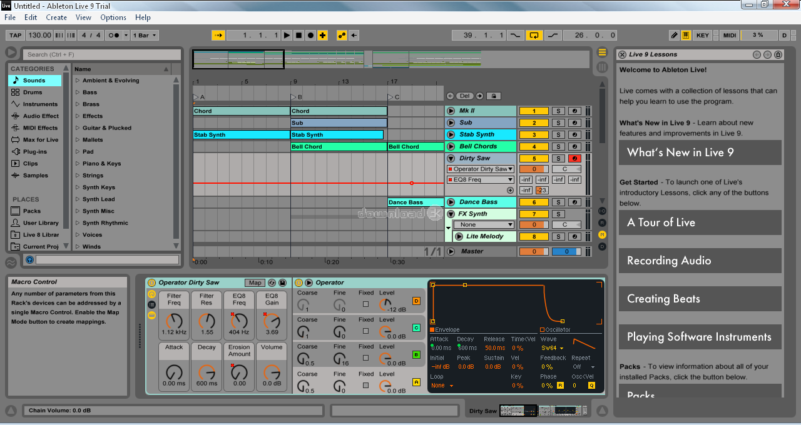Deactivate track 3 Stab Synth activator

tap(534, 135)
